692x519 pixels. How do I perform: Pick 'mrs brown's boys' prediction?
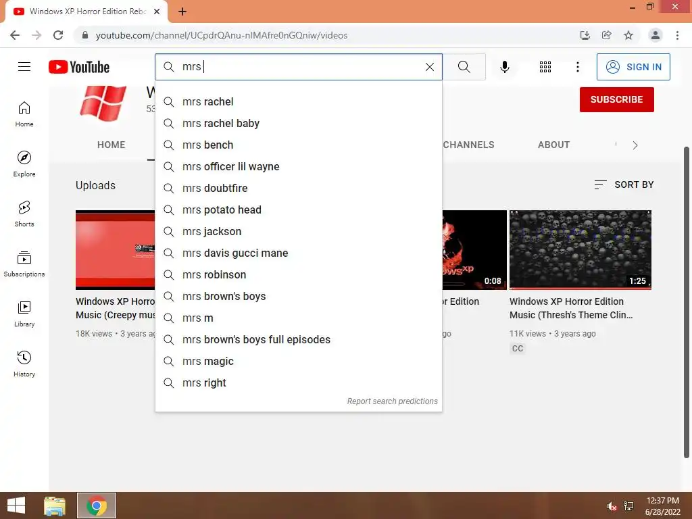(298, 296)
